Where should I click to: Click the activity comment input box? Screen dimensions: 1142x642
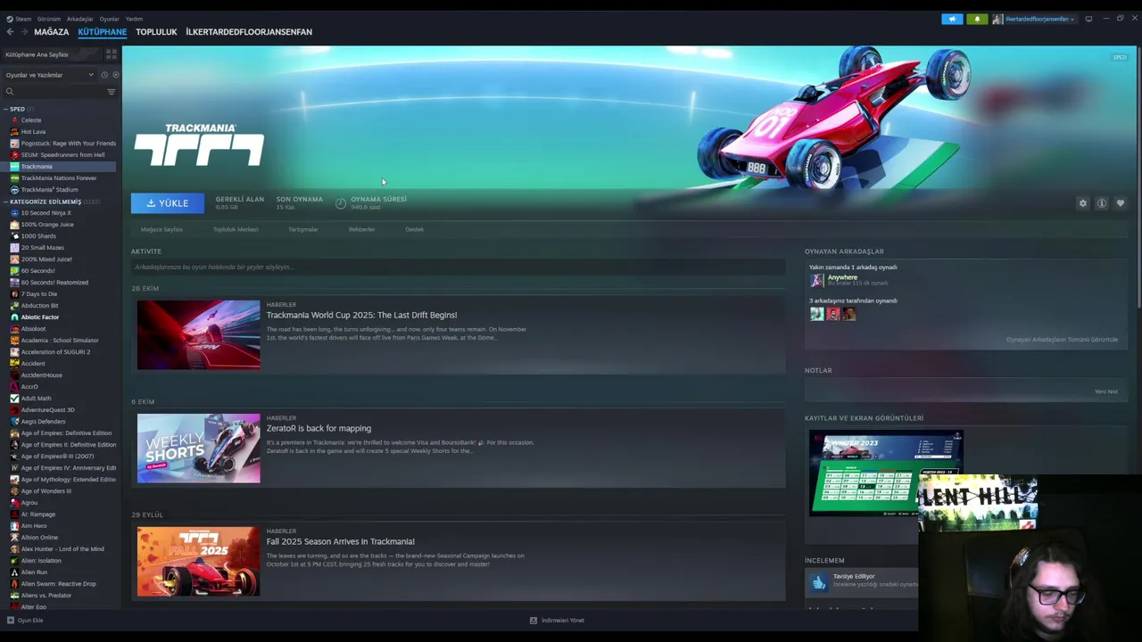[458, 267]
